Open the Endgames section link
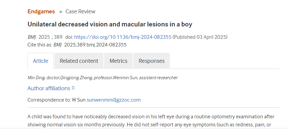Image resolution: width=287 pixels, height=129 pixels. click(41, 11)
